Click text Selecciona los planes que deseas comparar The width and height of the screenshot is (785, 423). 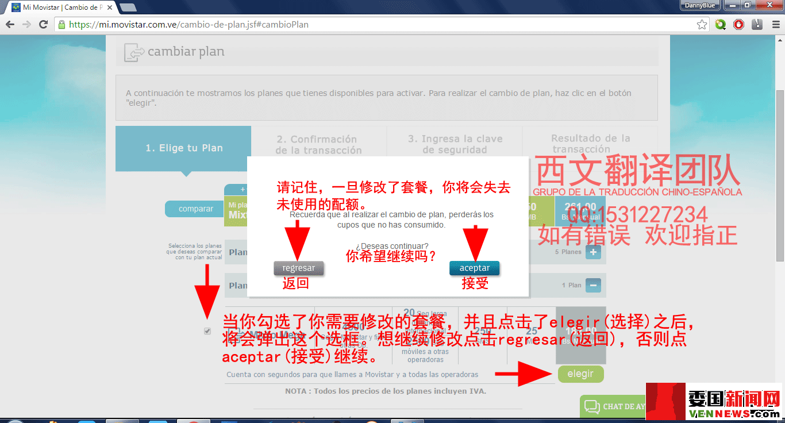coord(195,252)
